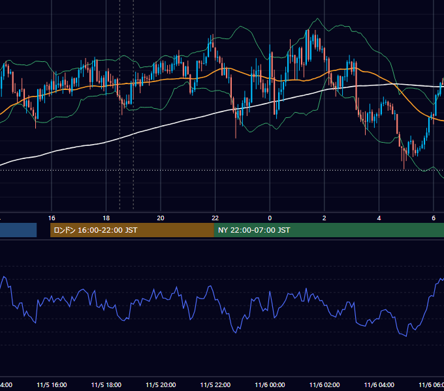Click the ロンドン 16:00-22:00 JST session bar

coord(133,230)
